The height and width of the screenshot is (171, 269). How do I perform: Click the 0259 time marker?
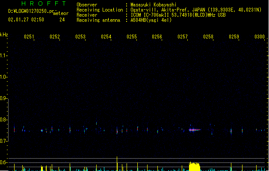(x=234, y=37)
